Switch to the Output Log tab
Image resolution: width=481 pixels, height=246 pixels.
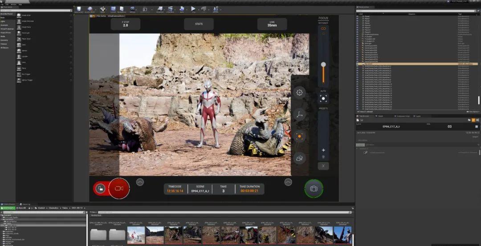pyautogui.click(x=25, y=204)
